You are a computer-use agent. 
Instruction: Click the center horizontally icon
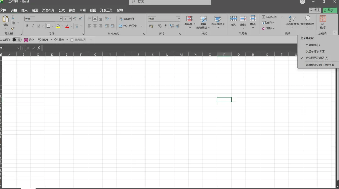[x=95, y=26]
